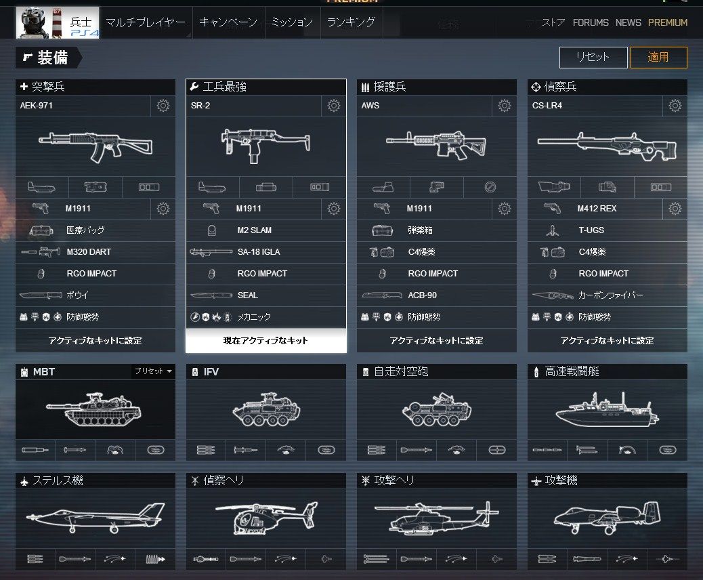Go to the ストア link
Screen dimensions: 703x580
(x=553, y=22)
